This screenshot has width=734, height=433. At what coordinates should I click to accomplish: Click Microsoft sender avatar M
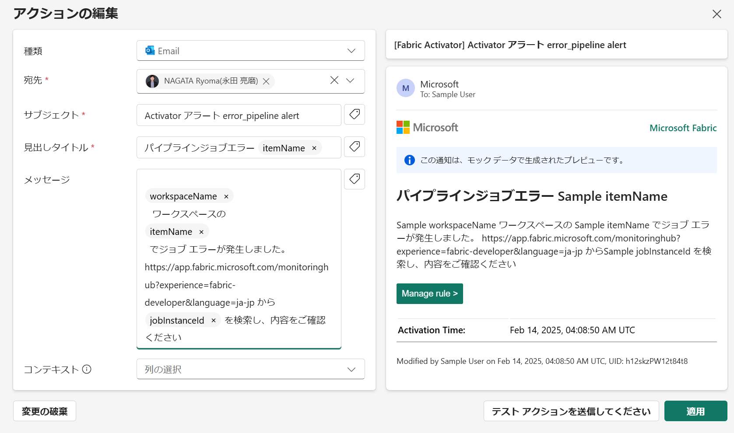coord(406,88)
